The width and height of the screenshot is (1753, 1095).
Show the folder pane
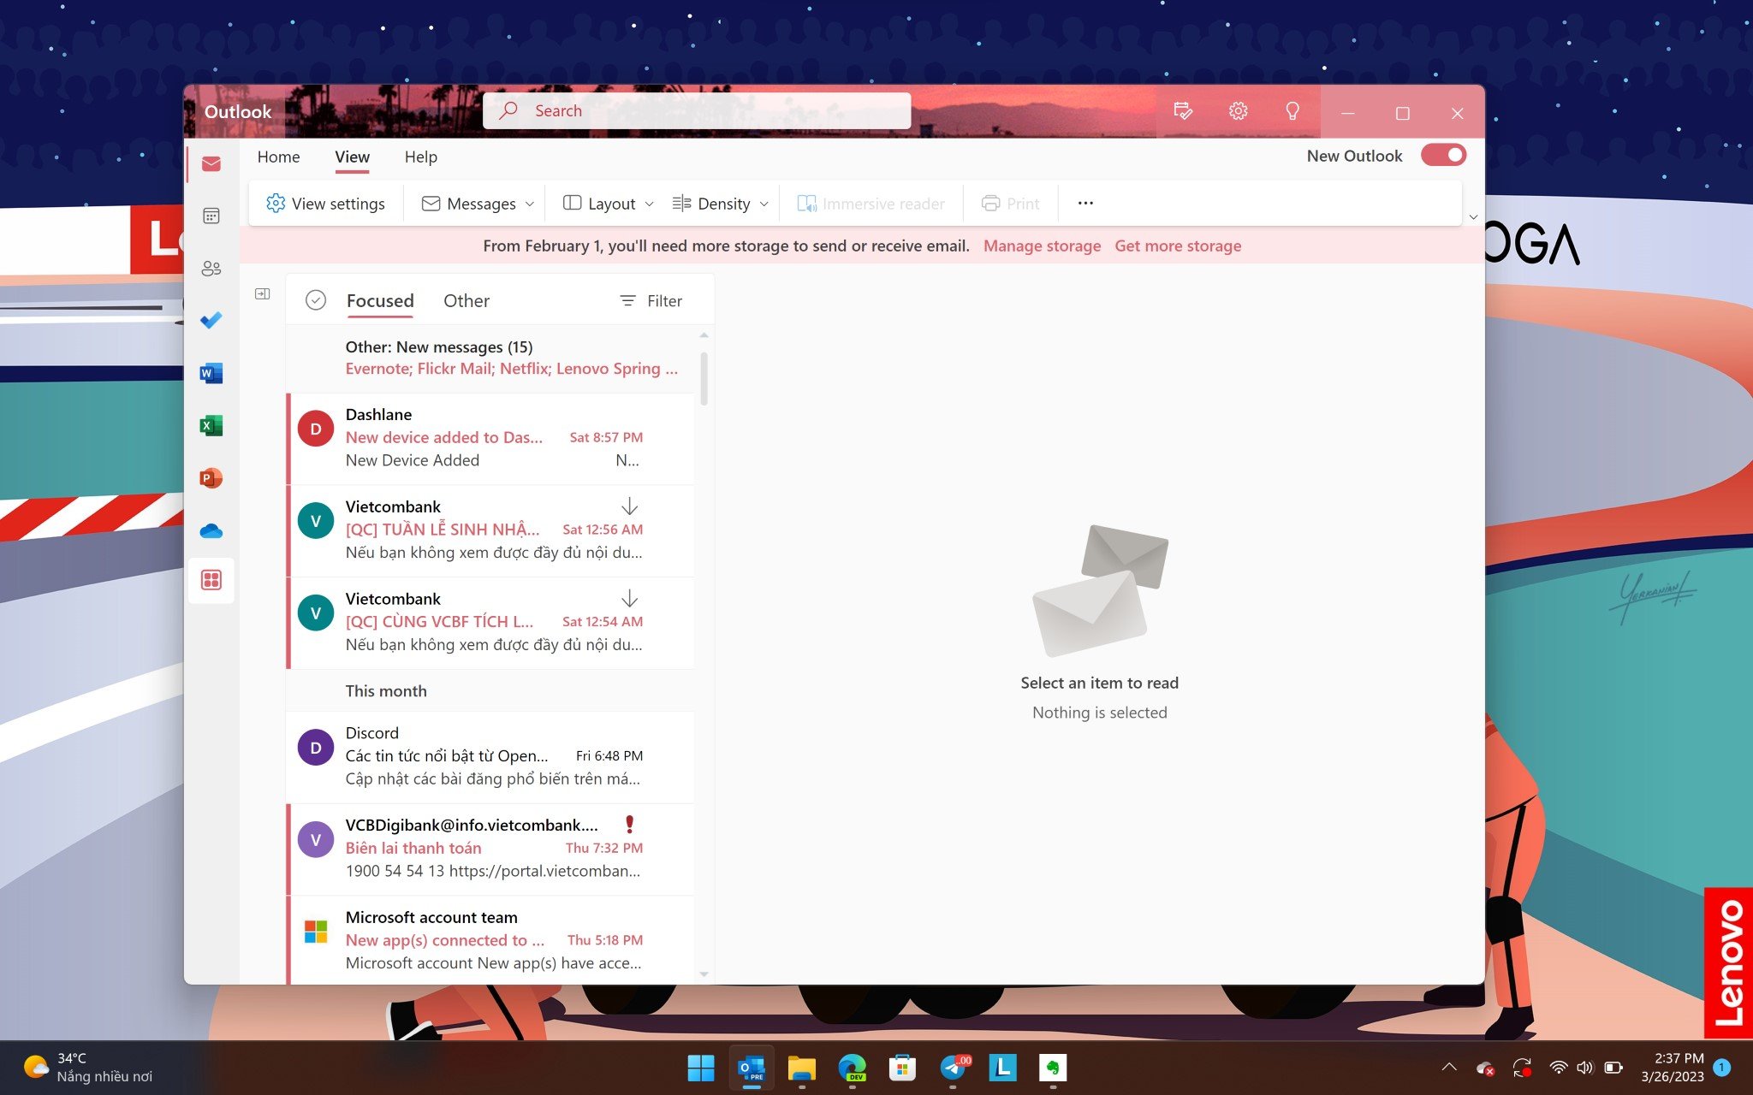(x=263, y=293)
